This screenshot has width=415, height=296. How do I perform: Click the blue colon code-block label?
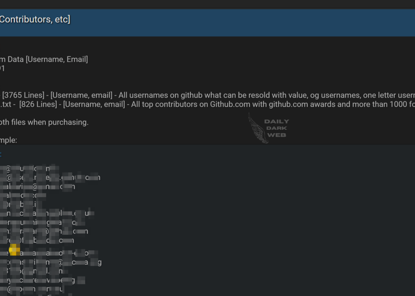(1, 154)
